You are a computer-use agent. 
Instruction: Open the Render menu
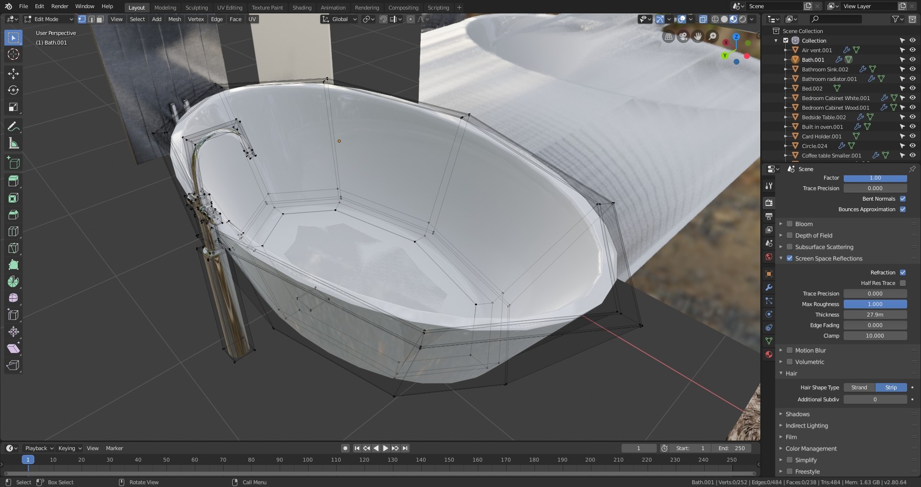59,6
